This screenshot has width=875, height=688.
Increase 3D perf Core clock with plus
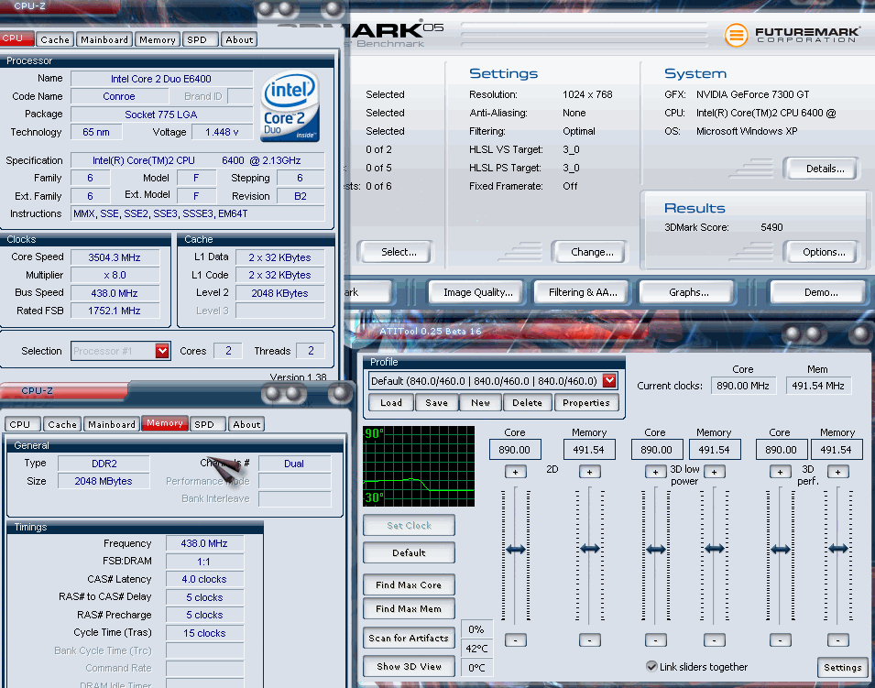[x=780, y=472]
